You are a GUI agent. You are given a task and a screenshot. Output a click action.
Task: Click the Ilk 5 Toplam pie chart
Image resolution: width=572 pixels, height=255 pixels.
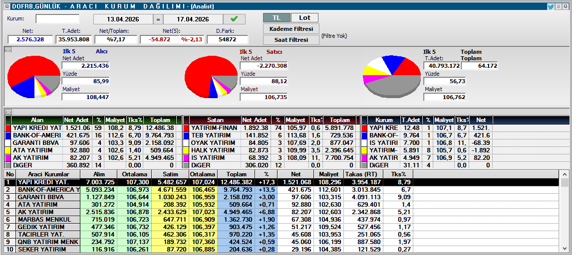392,77
